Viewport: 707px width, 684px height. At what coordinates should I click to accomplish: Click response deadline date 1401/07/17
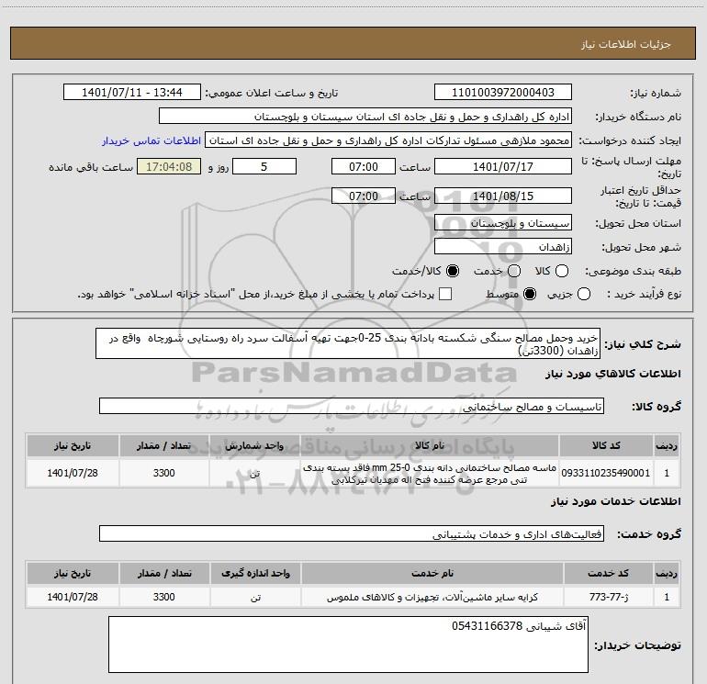tap(503, 166)
